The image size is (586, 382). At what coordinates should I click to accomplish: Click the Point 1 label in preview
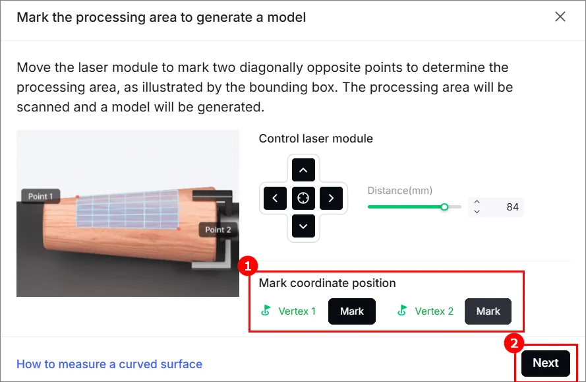coord(41,197)
